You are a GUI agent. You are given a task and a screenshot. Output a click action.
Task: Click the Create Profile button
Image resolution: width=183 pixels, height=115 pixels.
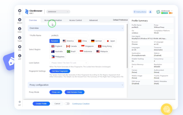click(x=41, y=104)
